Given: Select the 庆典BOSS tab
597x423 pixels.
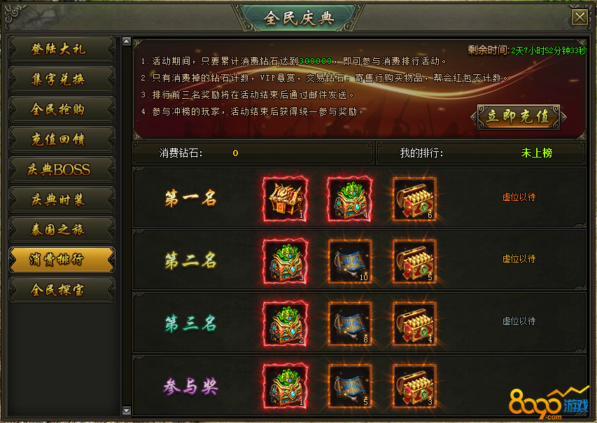Looking at the screenshot, I should point(62,169).
